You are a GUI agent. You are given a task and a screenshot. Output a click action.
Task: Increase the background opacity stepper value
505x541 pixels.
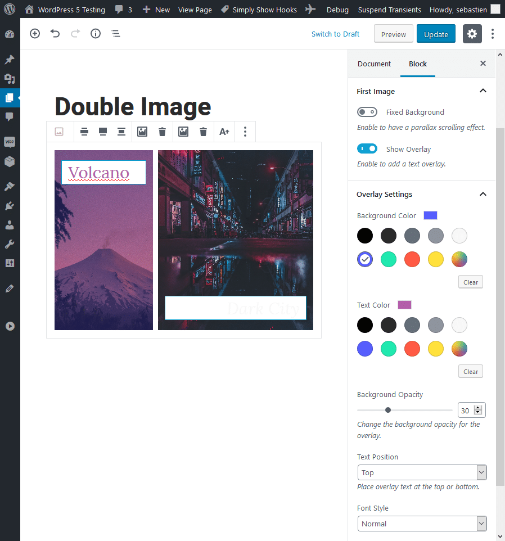478,408
